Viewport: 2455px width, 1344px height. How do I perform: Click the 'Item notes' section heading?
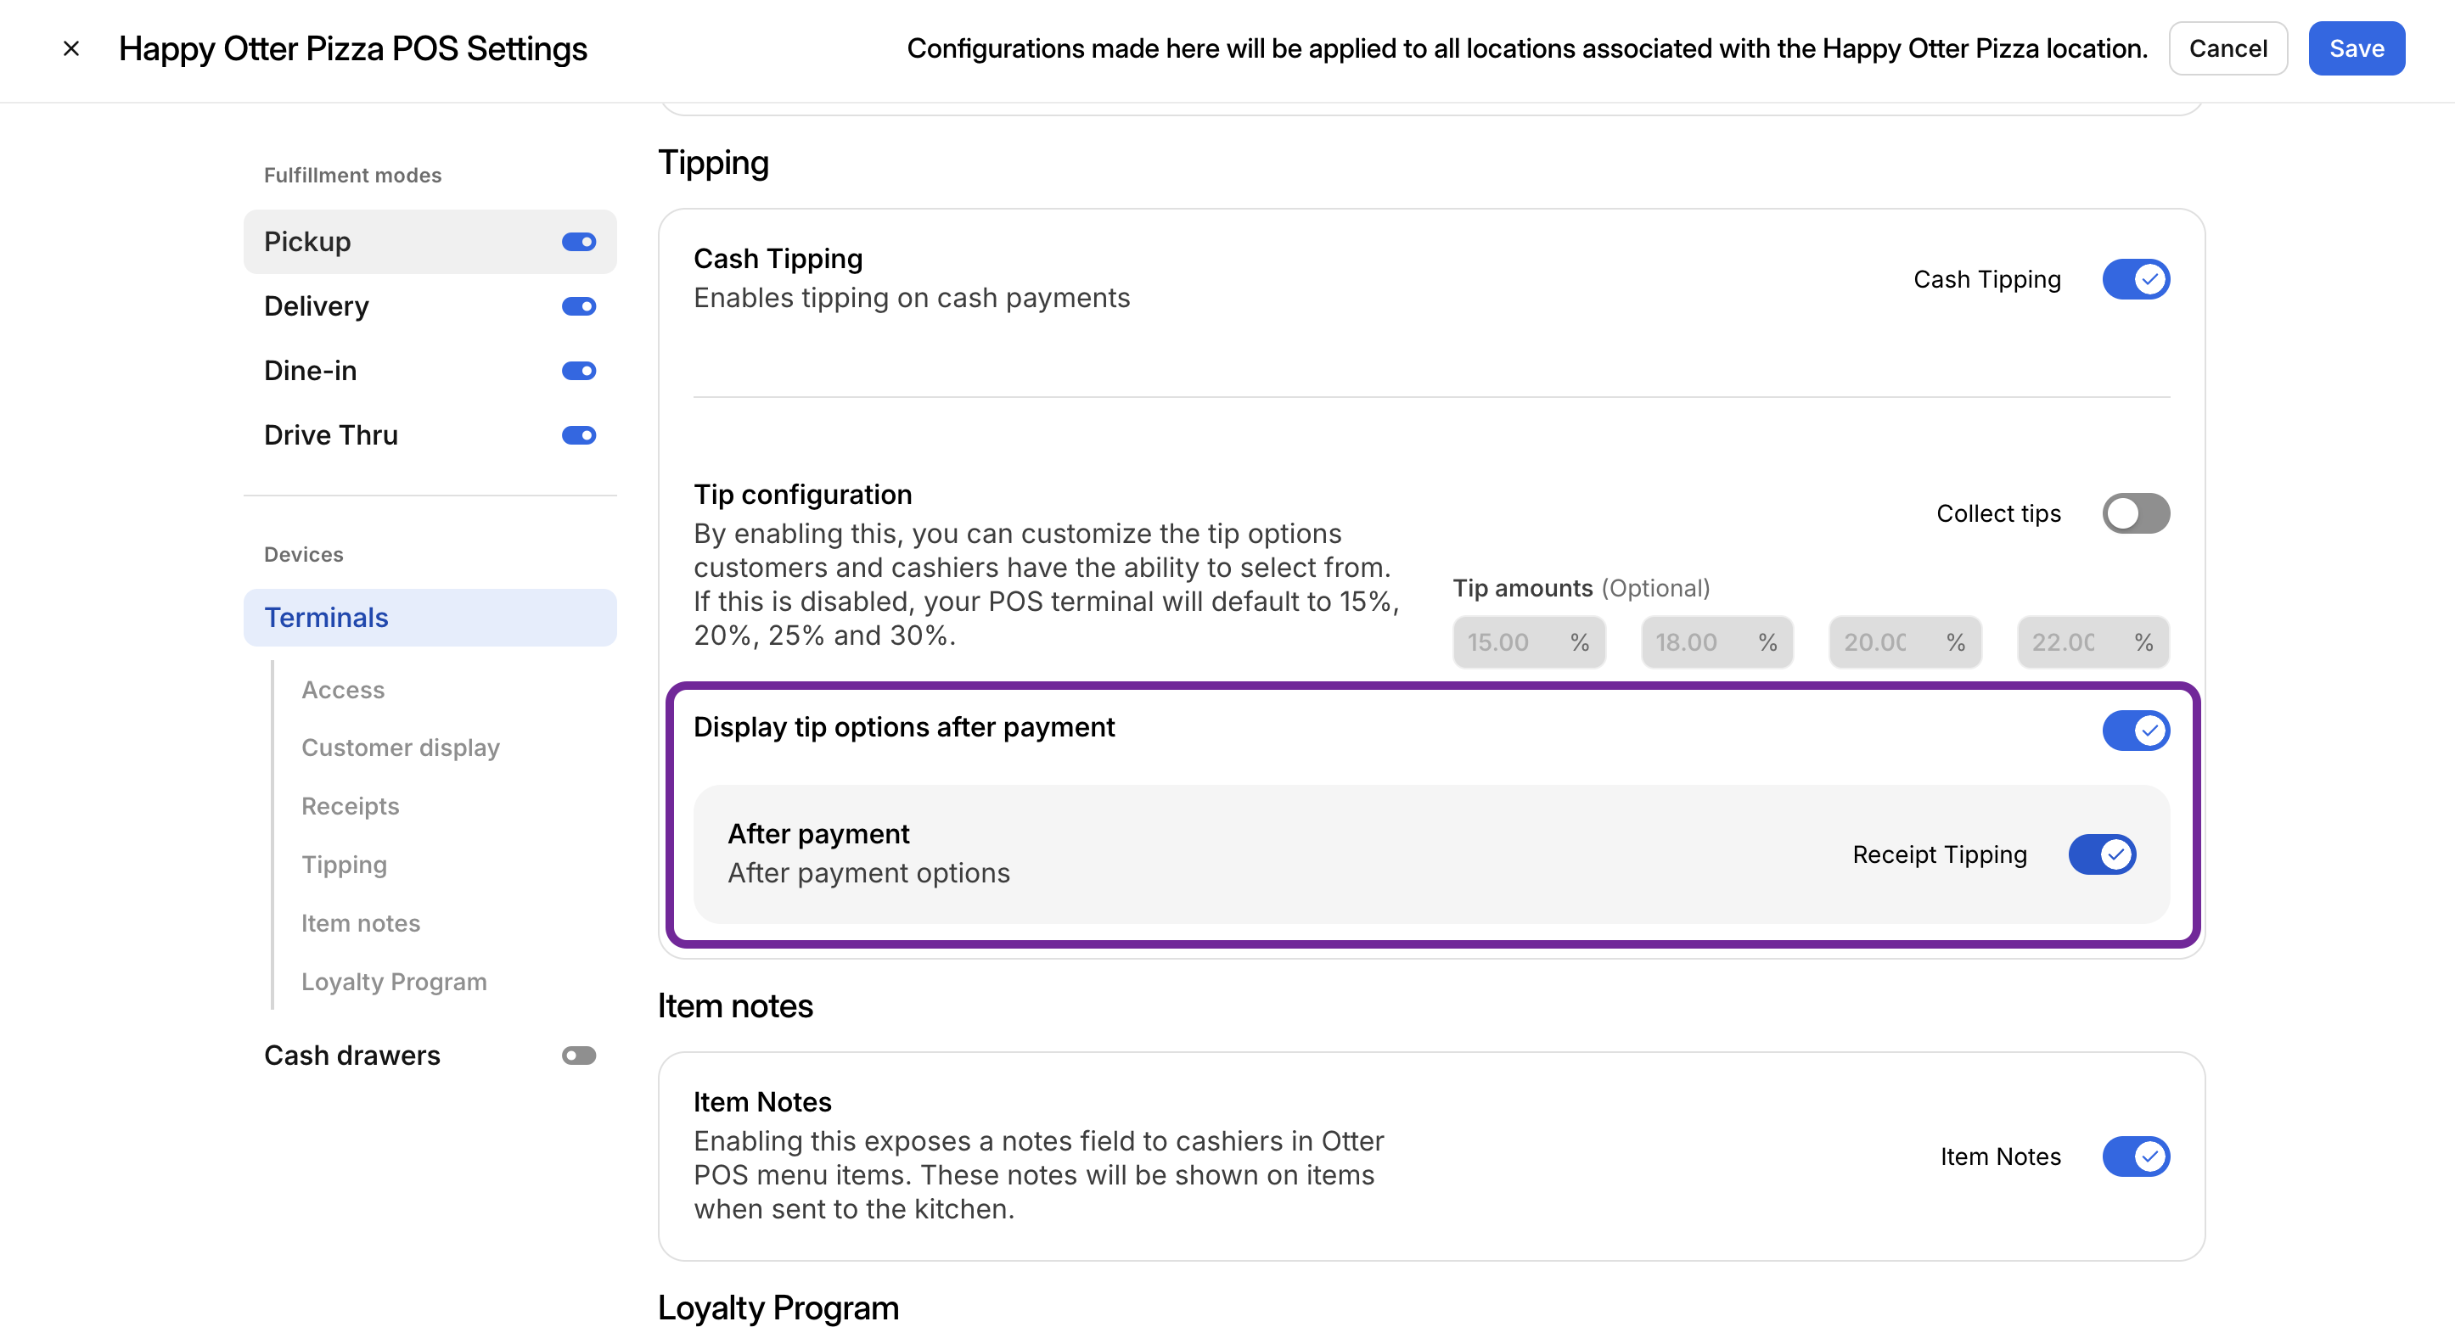coord(735,1005)
